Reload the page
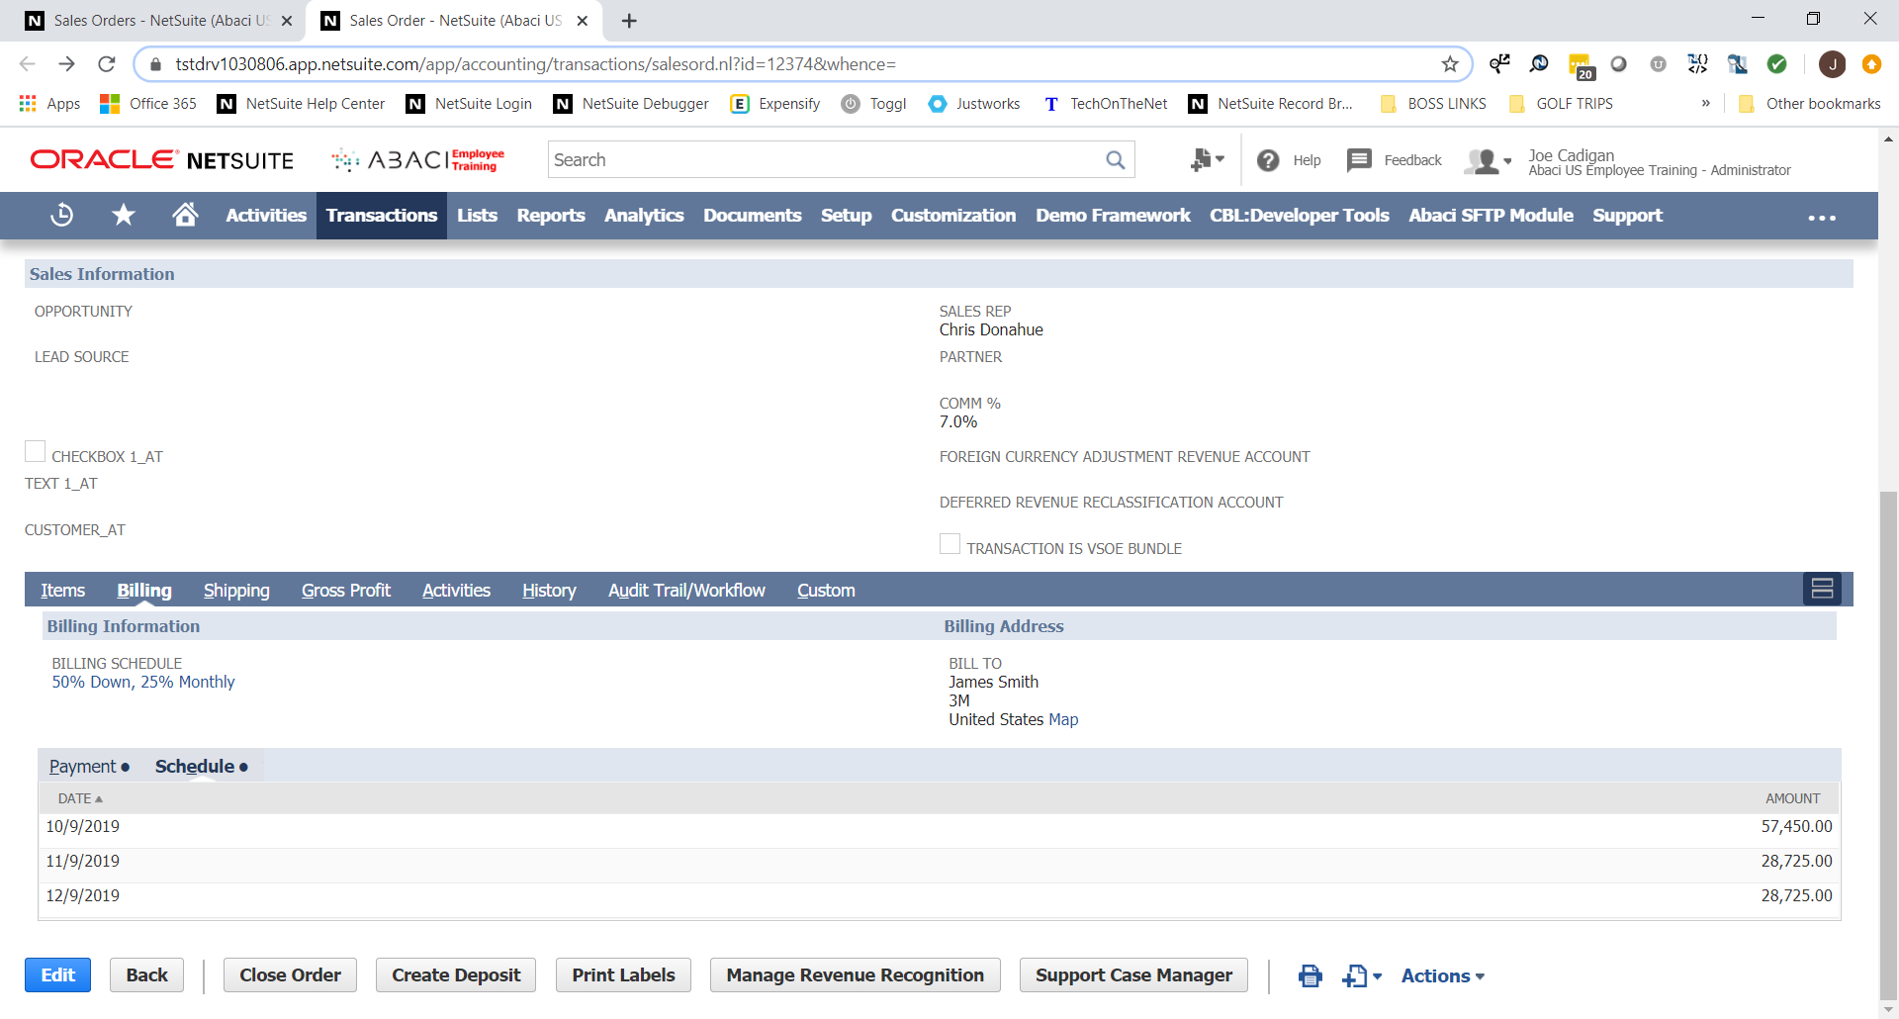The width and height of the screenshot is (1899, 1019). [x=107, y=64]
